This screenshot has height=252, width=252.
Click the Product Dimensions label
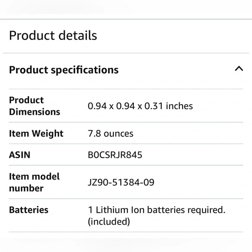point(35,106)
